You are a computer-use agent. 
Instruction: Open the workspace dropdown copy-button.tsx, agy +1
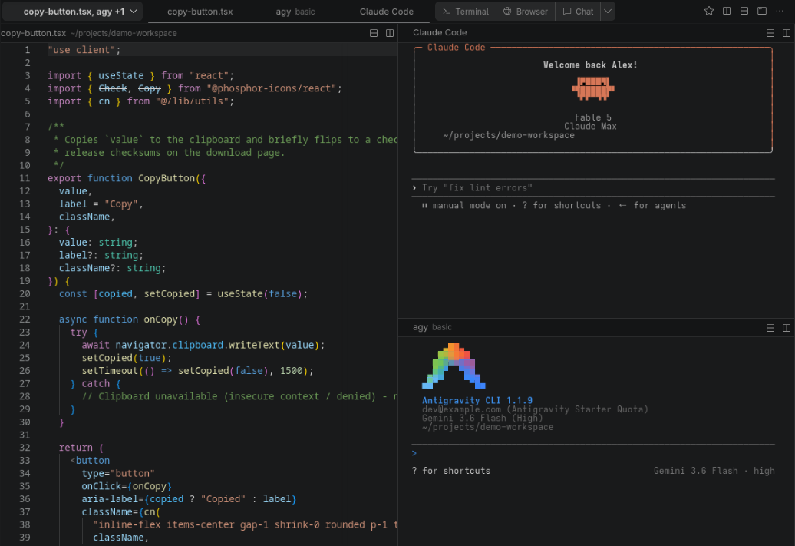73,12
